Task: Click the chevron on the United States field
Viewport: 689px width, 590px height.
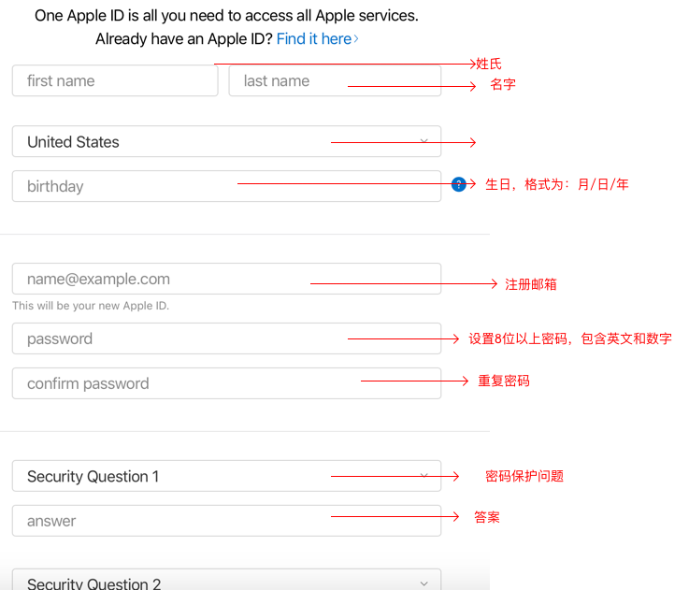Action: tap(423, 141)
